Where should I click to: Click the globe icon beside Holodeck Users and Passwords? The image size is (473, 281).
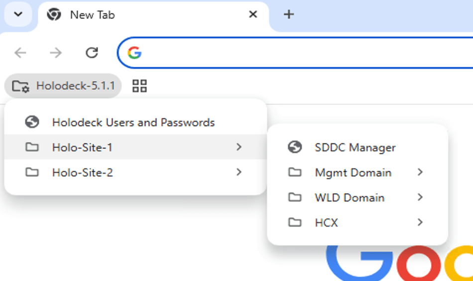coord(32,123)
